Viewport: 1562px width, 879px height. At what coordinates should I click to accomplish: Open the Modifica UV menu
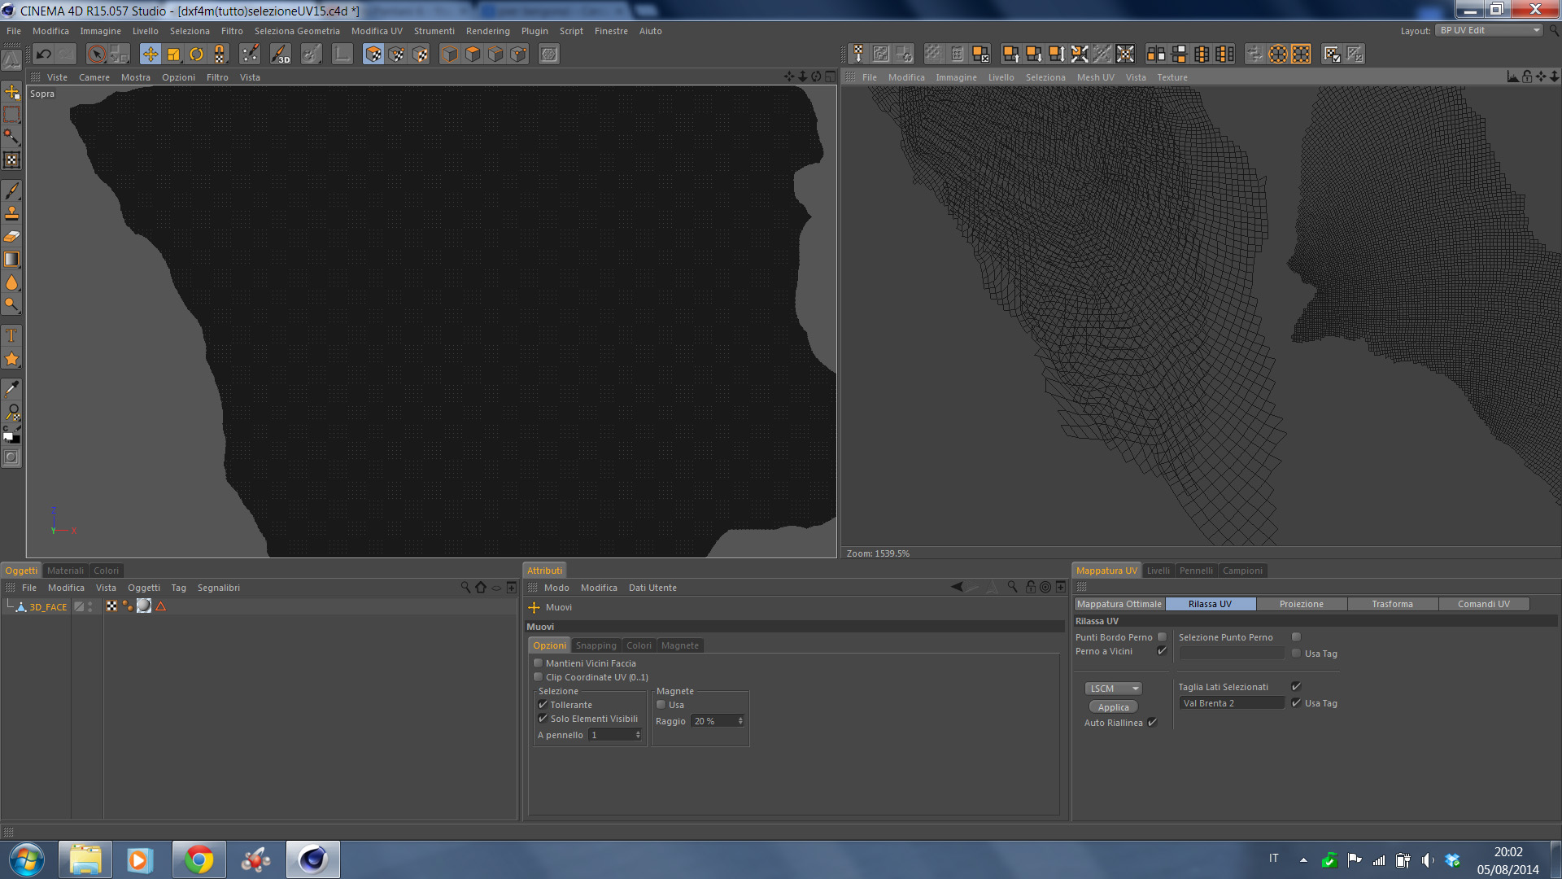point(377,31)
